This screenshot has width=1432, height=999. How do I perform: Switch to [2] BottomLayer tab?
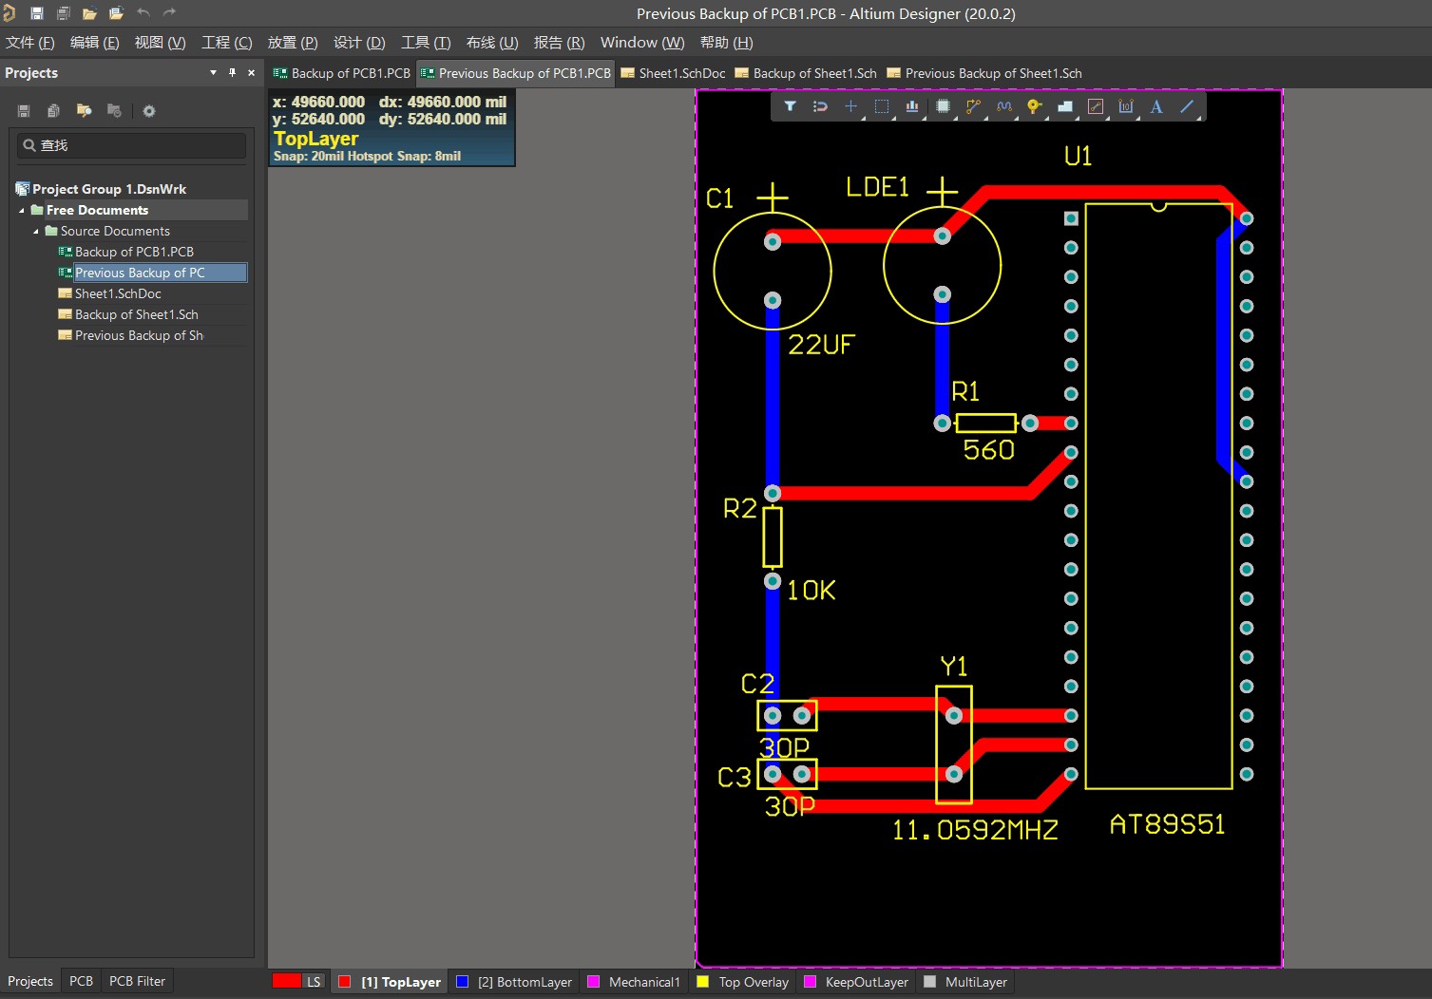click(515, 982)
